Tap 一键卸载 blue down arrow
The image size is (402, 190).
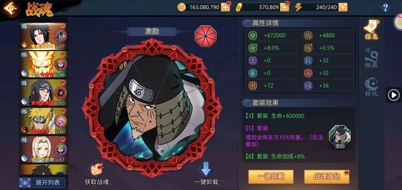(x=206, y=169)
